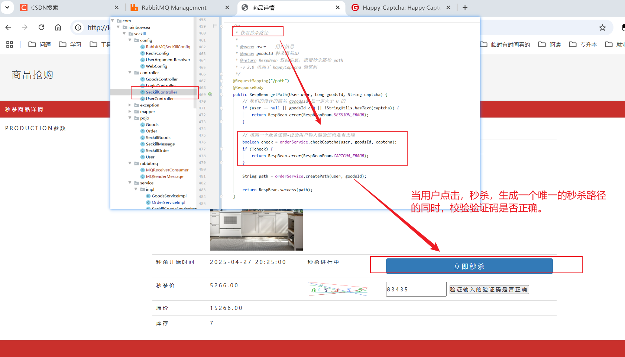
Task: Open WebConfig class in tree
Action: [154, 66]
